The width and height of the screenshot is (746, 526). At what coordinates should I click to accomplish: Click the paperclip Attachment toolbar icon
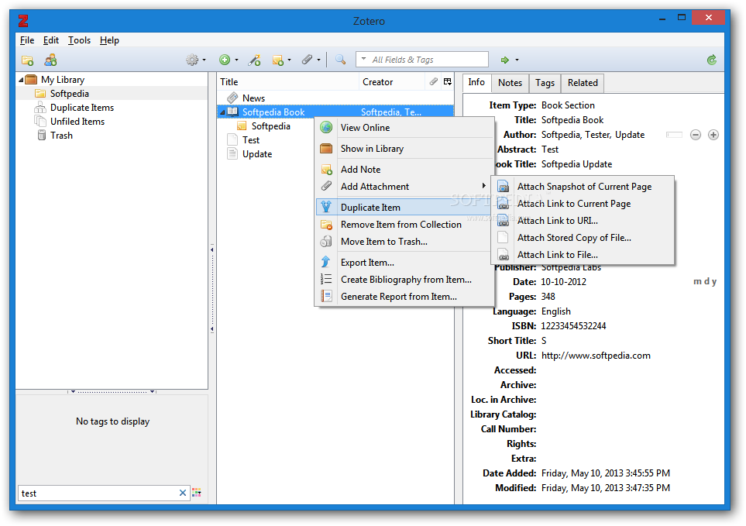pyautogui.click(x=308, y=60)
